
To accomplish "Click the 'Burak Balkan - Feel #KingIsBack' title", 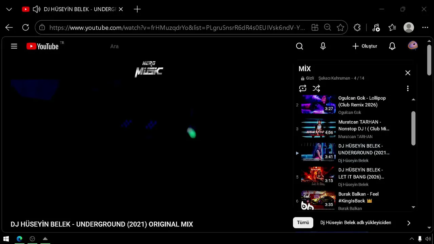I will [x=358, y=197].
